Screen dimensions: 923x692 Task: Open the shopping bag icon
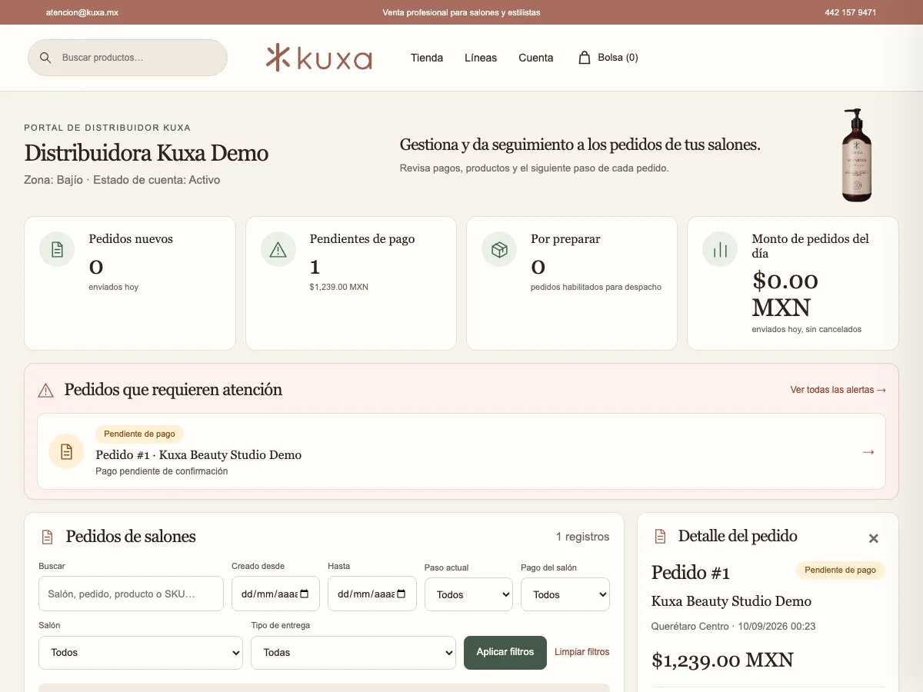[585, 58]
